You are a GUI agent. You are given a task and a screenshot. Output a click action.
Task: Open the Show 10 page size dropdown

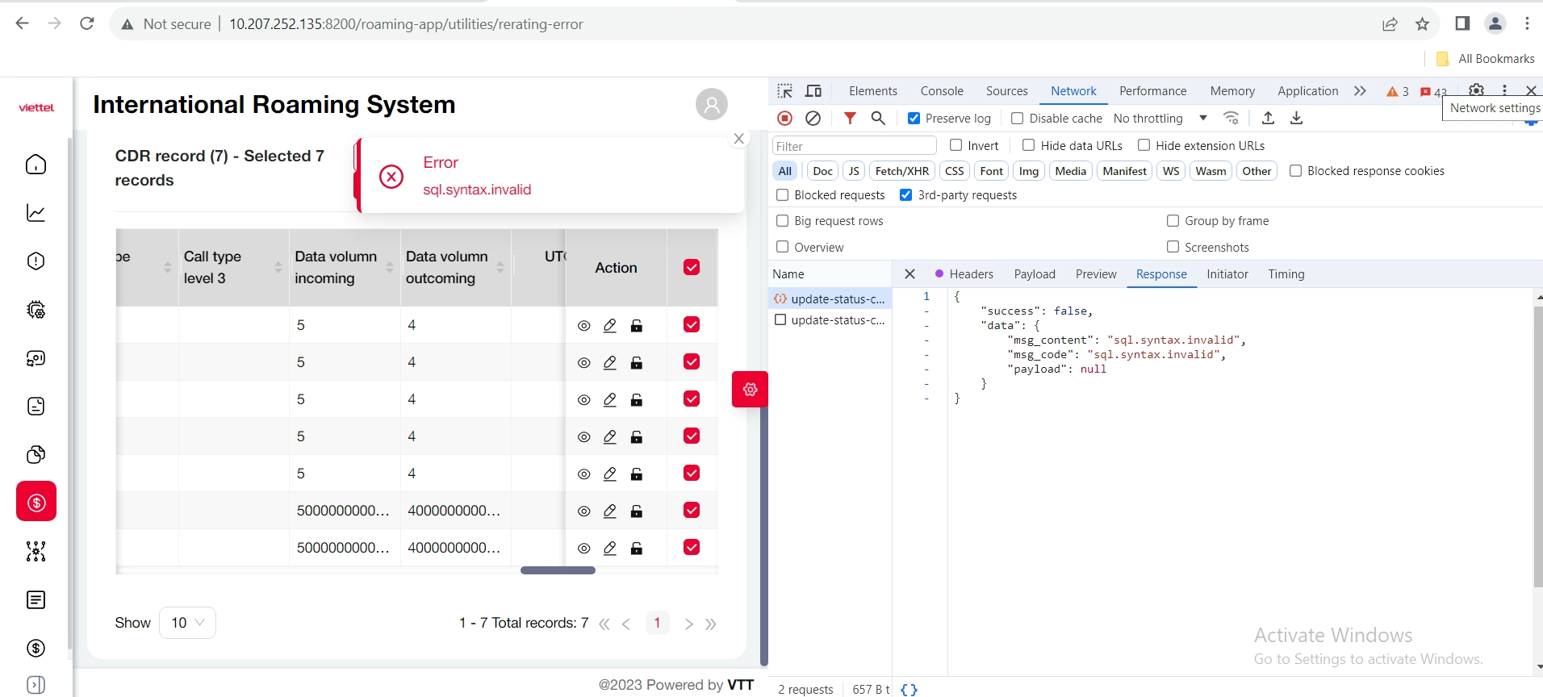[x=188, y=623]
